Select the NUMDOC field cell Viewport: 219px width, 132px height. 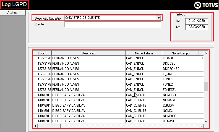(181, 116)
